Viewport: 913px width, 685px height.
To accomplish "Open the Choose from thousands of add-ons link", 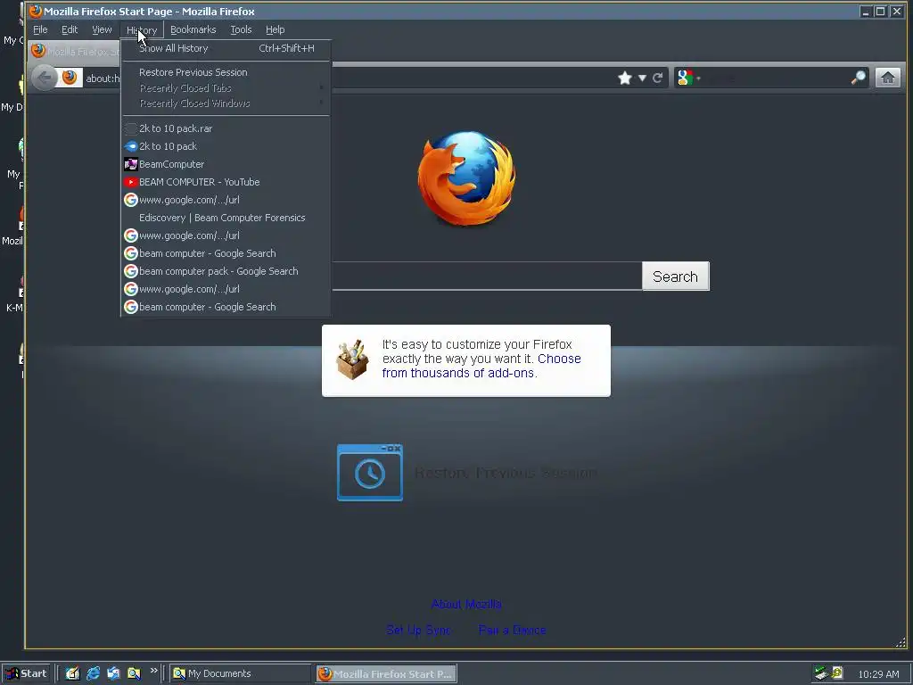I will [x=481, y=366].
